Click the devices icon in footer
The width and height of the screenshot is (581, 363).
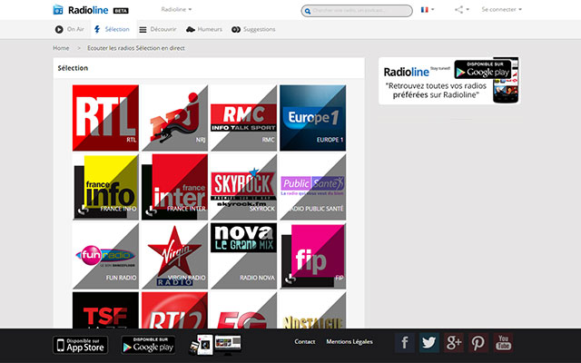pyautogui.click(x=216, y=344)
